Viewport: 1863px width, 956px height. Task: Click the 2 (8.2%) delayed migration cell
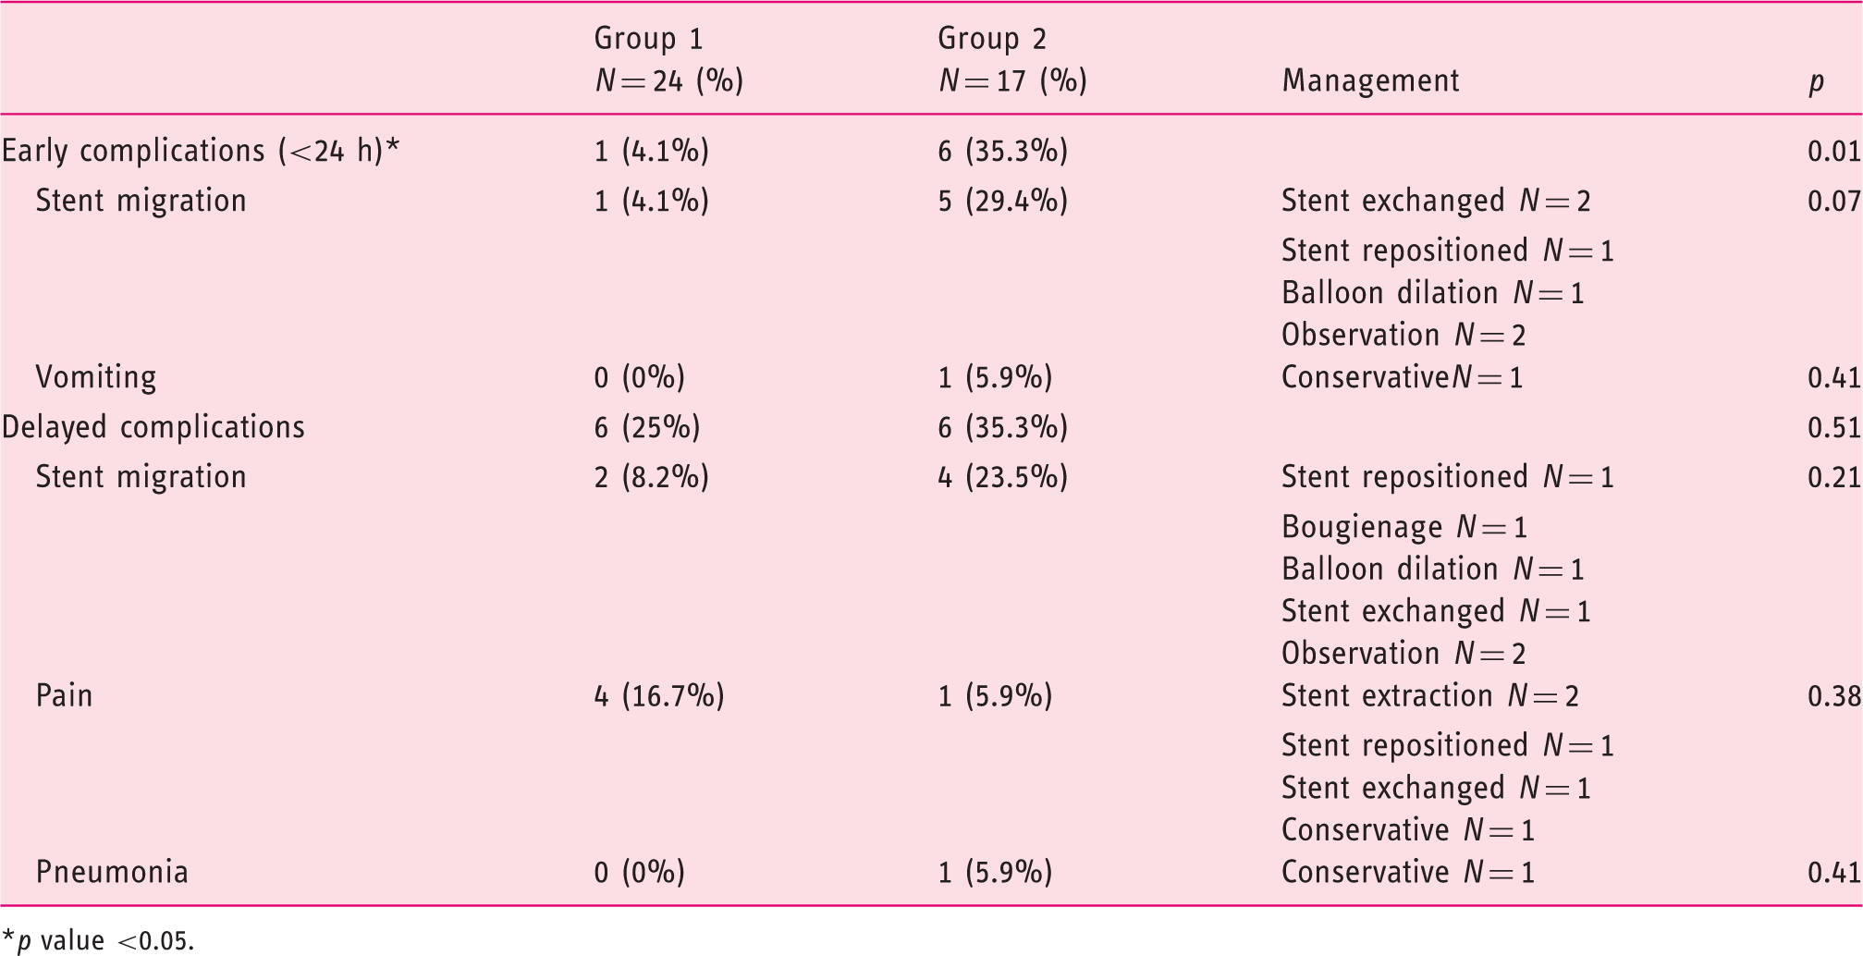tap(651, 477)
